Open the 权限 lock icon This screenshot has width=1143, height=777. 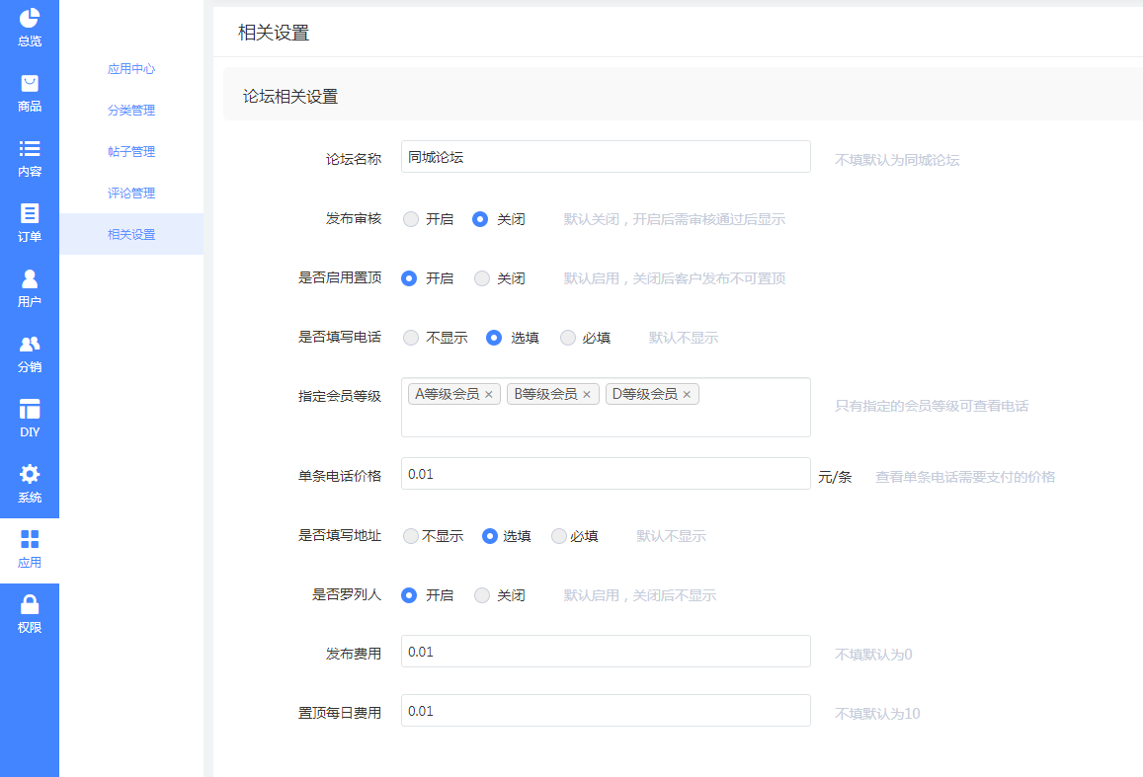30,604
